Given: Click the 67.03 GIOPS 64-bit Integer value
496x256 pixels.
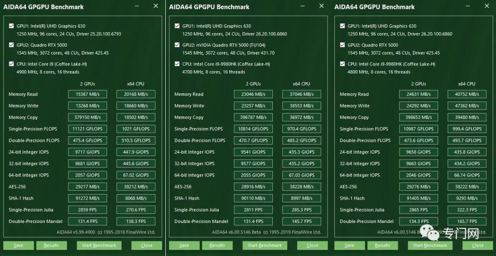Looking at the screenshot, I should pyautogui.click(x=302, y=175).
